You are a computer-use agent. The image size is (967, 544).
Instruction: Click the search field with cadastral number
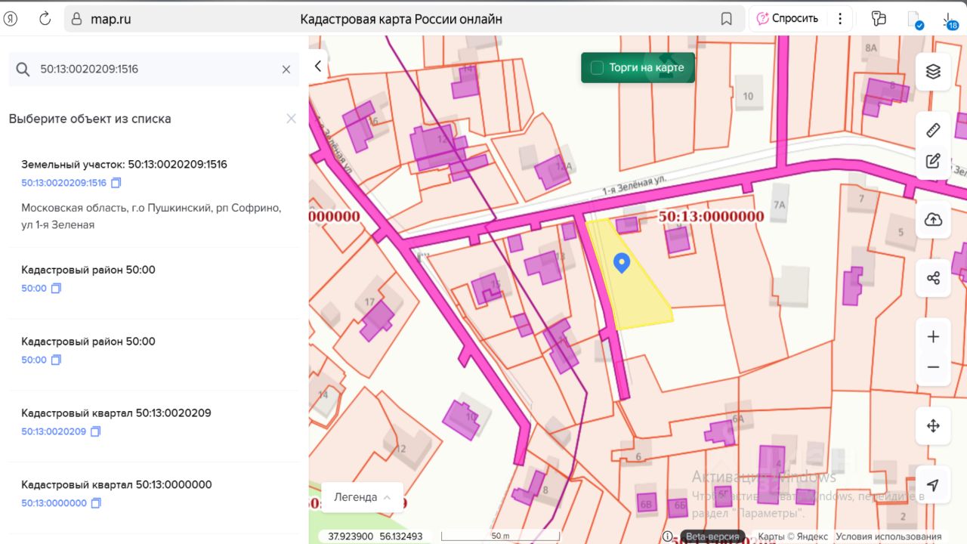tap(151, 70)
